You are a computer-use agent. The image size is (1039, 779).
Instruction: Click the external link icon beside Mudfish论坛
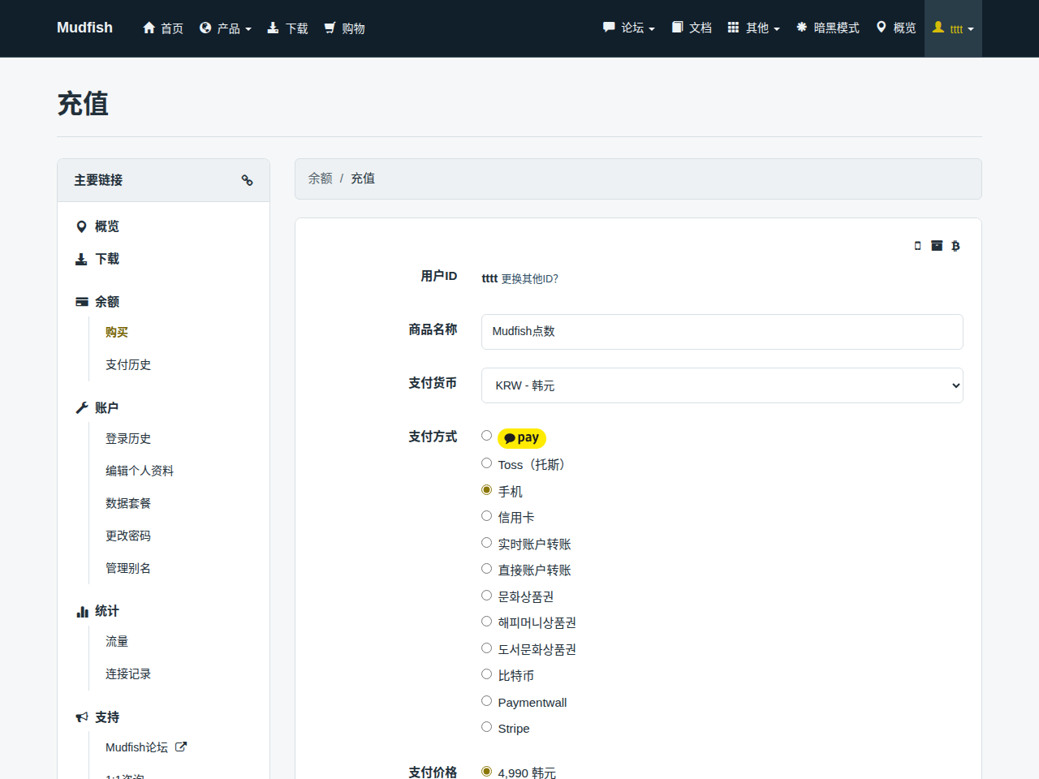pos(181,747)
